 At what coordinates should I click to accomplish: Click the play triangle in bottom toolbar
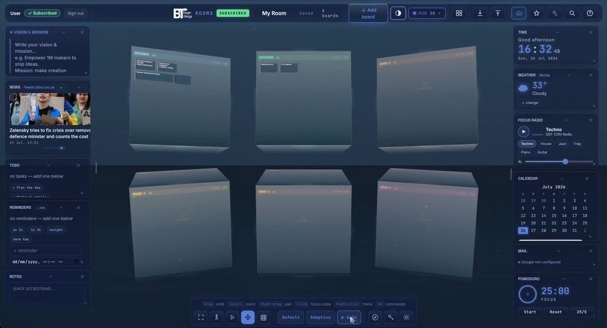[232, 317]
